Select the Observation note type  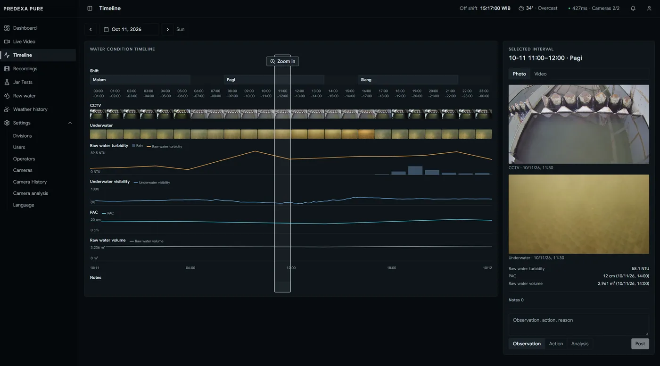pos(527,344)
